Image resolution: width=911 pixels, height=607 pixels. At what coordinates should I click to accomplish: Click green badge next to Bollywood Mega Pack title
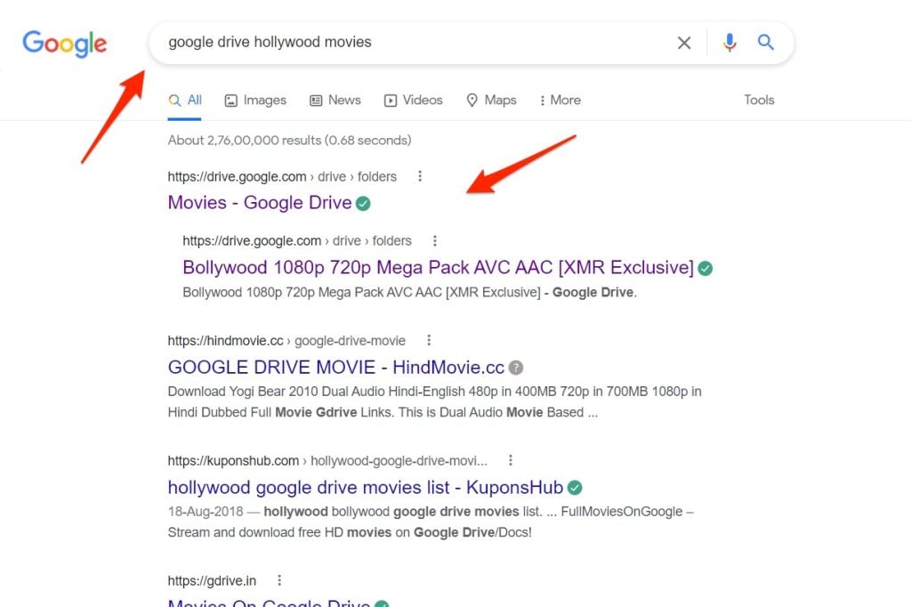pyautogui.click(x=705, y=269)
